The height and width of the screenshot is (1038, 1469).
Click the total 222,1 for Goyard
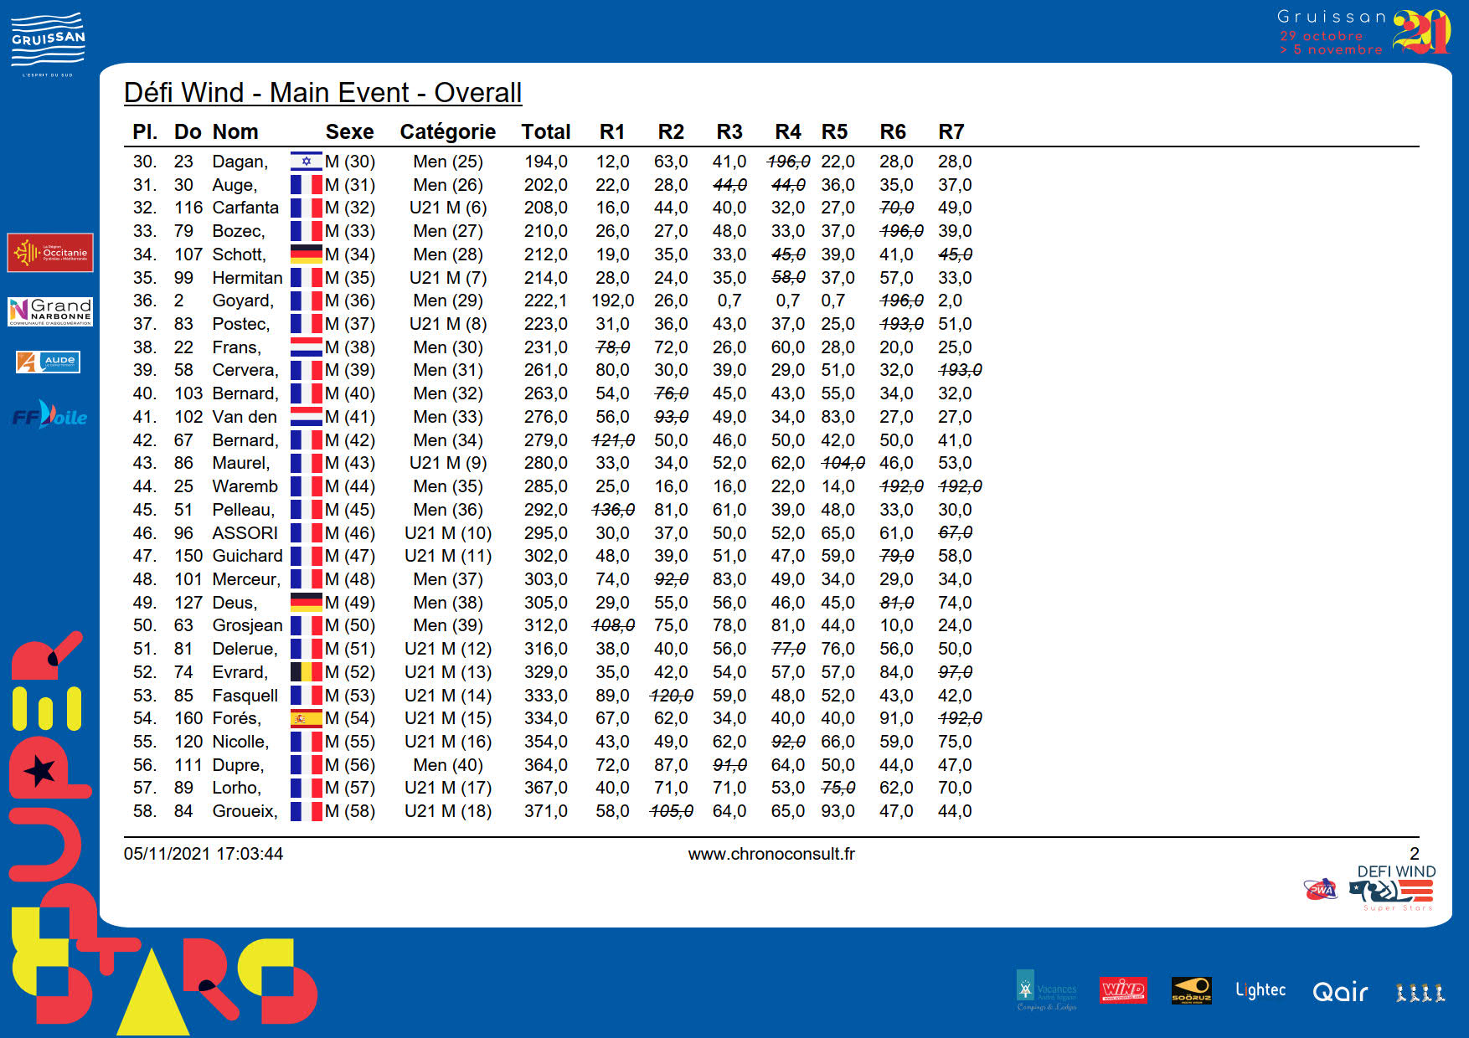(x=546, y=301)
